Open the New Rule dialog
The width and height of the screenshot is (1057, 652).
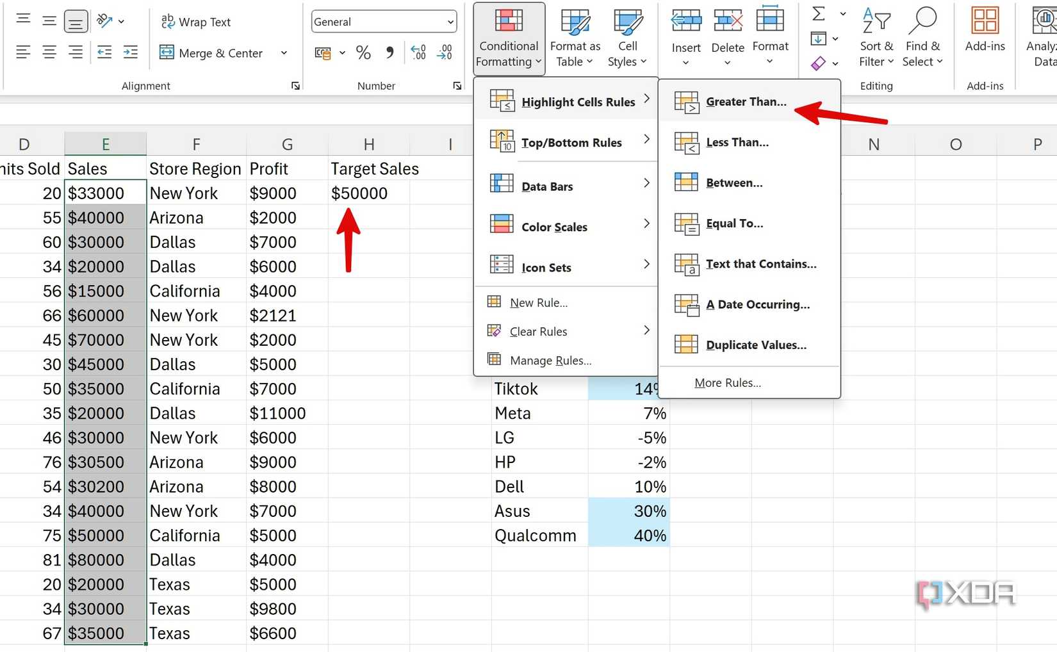538,302
